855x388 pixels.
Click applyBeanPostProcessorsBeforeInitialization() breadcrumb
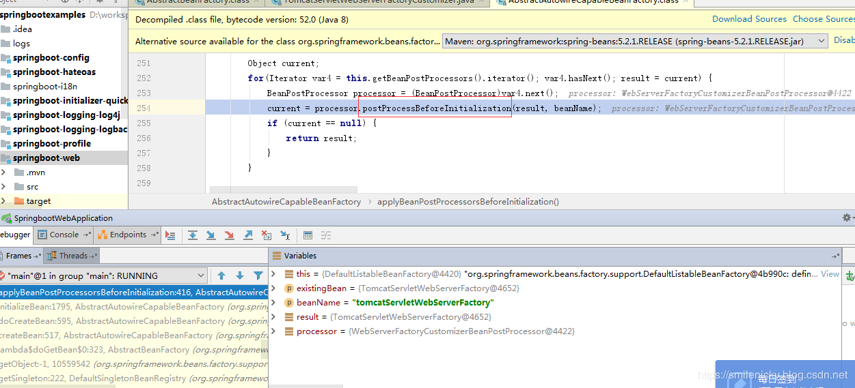[x=468, y=202]
